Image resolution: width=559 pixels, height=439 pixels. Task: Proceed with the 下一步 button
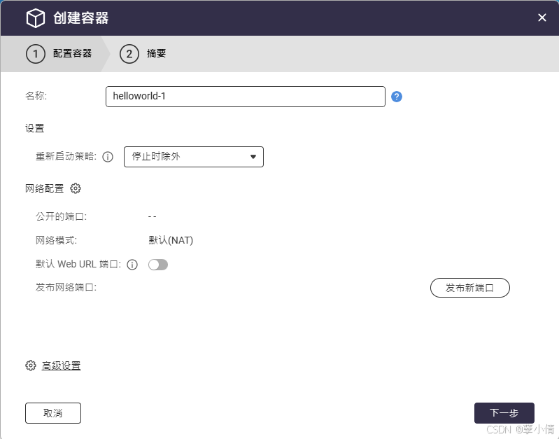[x=504, y=413]
